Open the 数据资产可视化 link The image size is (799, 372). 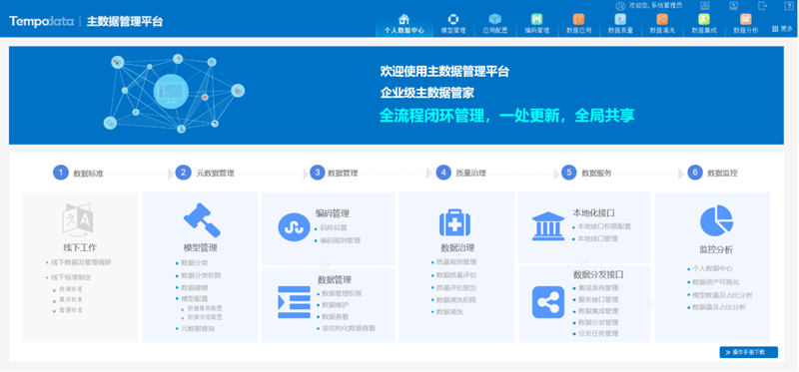pyautogui.click(x=715, y=282)
